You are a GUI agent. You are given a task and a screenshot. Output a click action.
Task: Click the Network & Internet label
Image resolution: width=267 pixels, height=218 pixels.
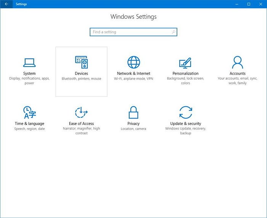pyautogui.click(x=133, y=73)
